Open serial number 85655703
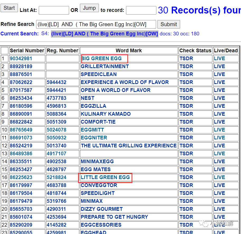 coord(21,209)
